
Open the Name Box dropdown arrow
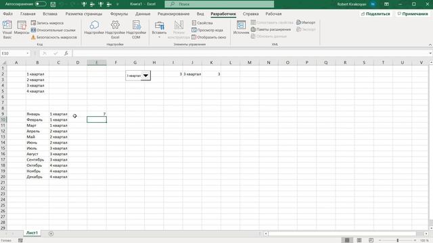tap(28, 53)
